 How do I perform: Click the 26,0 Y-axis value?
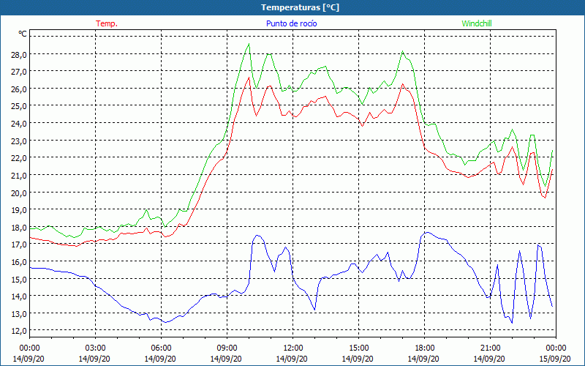click(x=19, y=89)
